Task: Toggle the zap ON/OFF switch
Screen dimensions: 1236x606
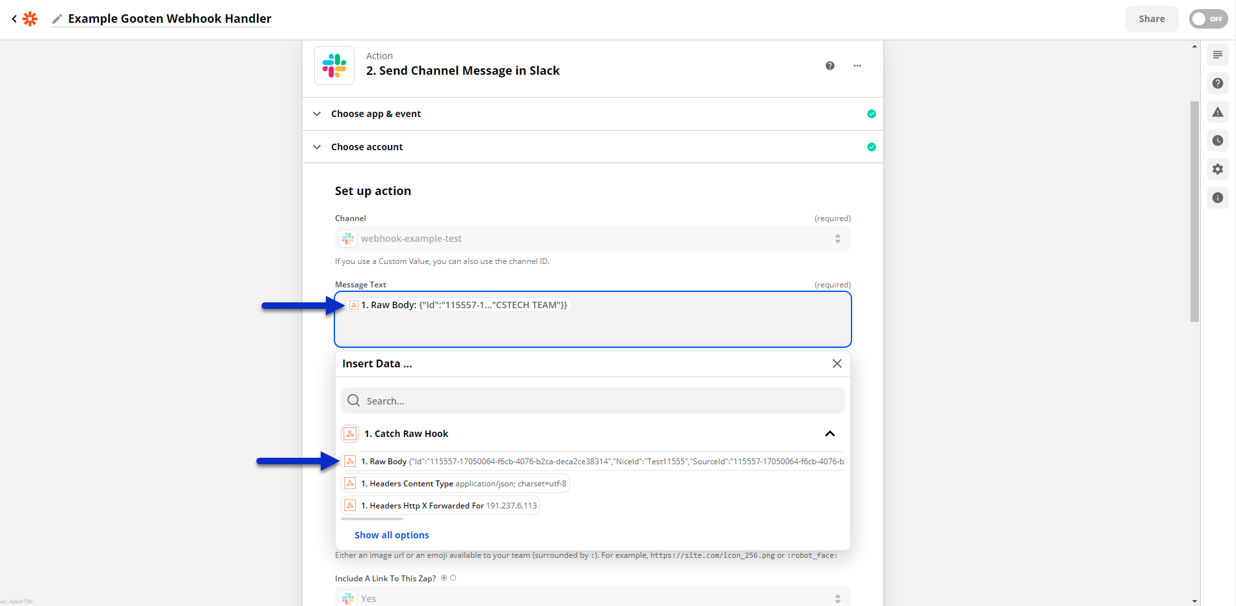Action: coord(1208,19)
